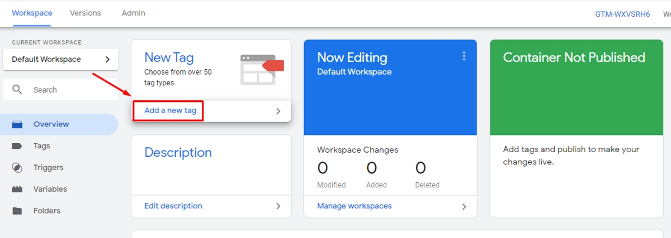The image size is (671, 238).
Task: Click the Edit description link
Action: tap(173, 206)
